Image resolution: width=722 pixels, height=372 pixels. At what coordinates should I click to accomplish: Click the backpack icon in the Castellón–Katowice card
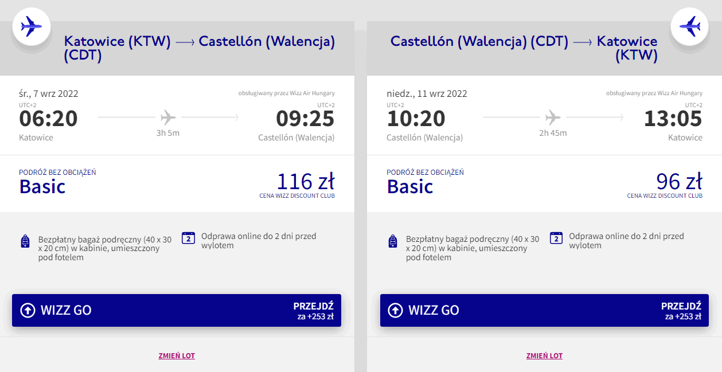coord(393,241)
